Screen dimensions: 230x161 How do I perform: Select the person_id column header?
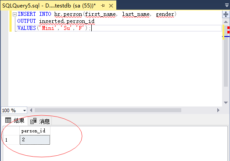[35, 131]
